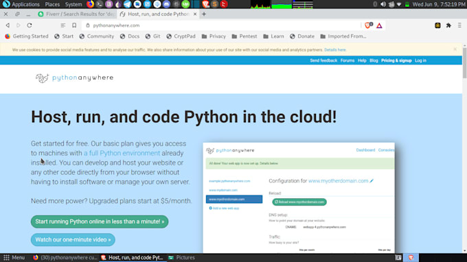Launch Firefox from the top panel

click(x=90, y=4)
